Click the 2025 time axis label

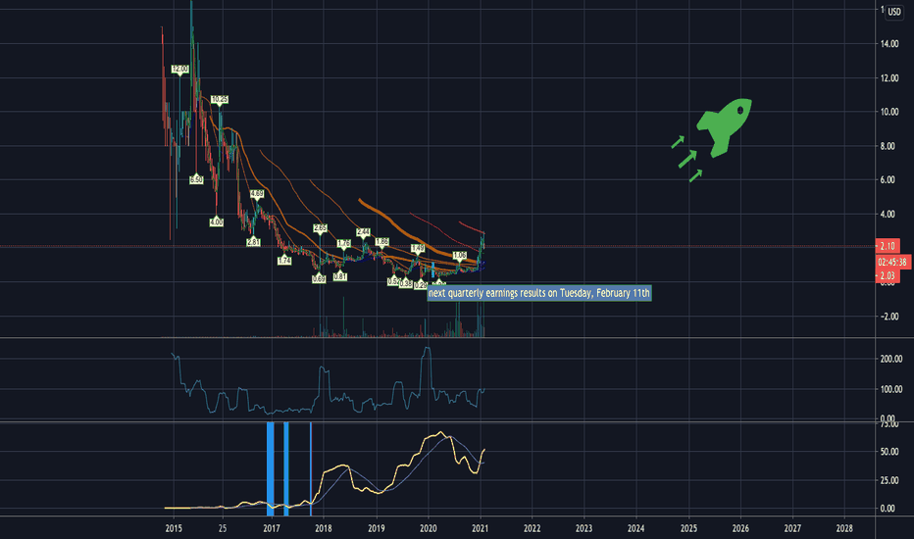[689, 528]
